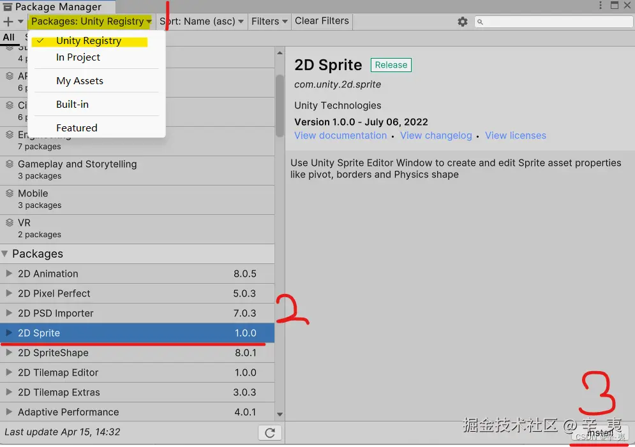Open the View licenses link
Viewport: 635px width, 447px height.
pos(516,136)
